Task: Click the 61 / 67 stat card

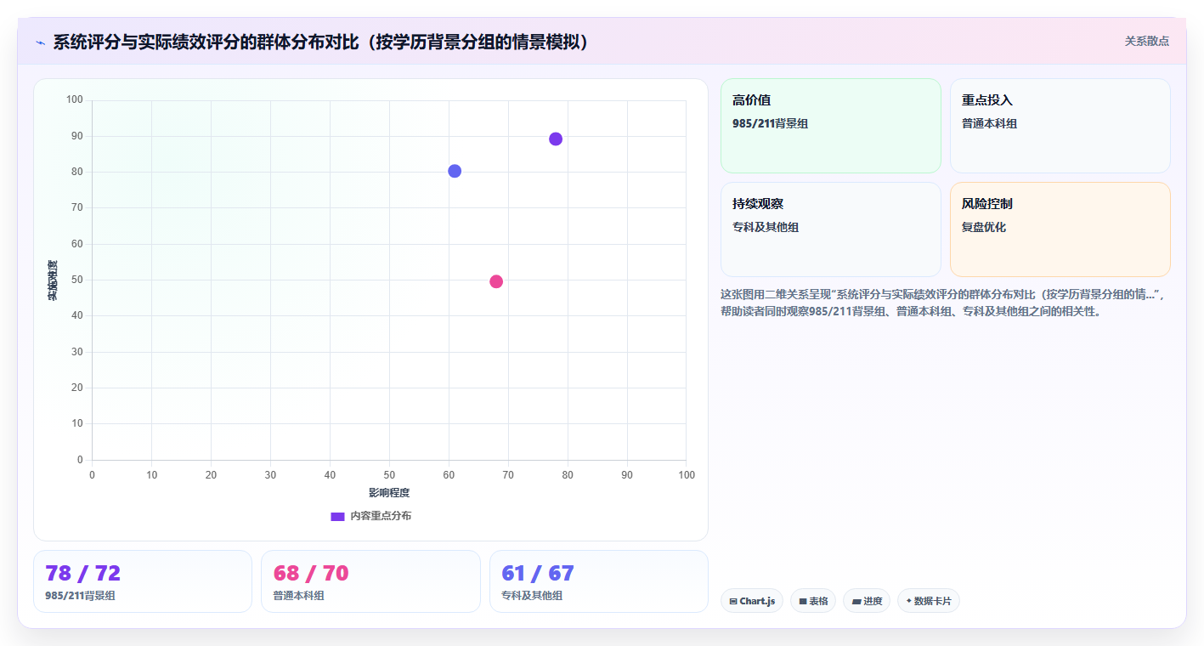Action: (599, 581)
